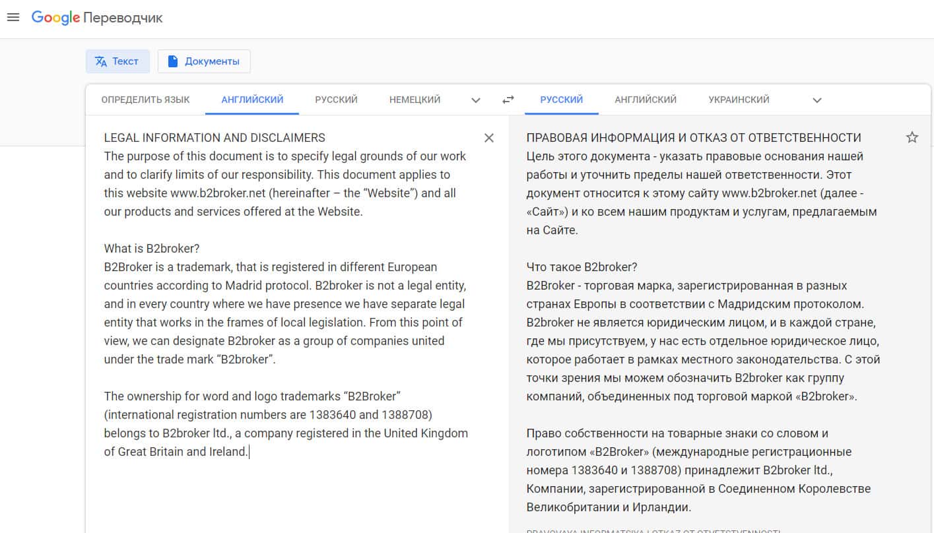Viewport: 934px width, 533px height.
Task: Click the Google Переводчик logo
Action: click(x=97, y=18)
